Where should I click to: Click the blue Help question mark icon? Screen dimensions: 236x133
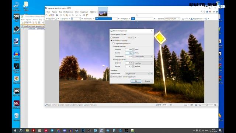click(217, 11)
